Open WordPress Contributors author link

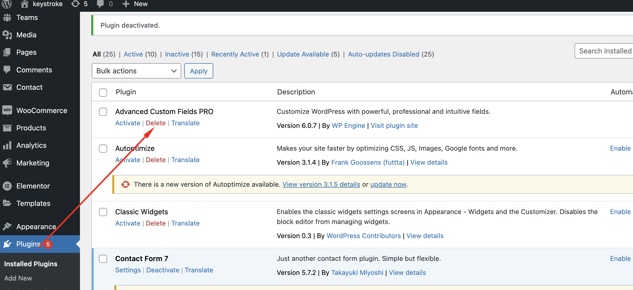click(364, 236)
